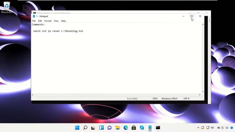Viewport: 235px width, 132px height.
Task: Click the Windows Update tray icon
Action: click(203, 128)
